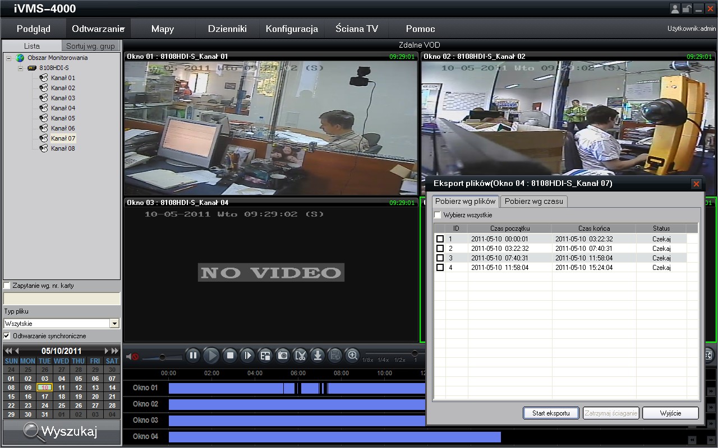The image size is (718, 448).
Task: Click the Start eksportu button
Action: pos(551,413)
